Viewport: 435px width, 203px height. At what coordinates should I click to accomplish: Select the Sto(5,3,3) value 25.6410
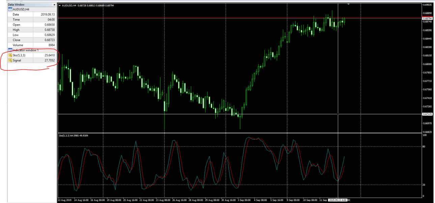pos(50,55)
